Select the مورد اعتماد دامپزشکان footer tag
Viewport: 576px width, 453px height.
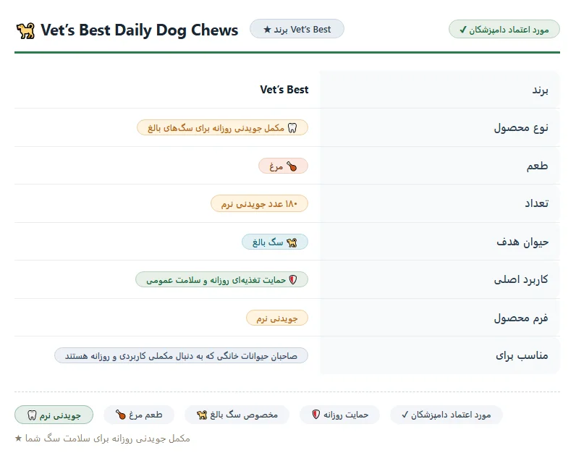click(x=446, y=415)
